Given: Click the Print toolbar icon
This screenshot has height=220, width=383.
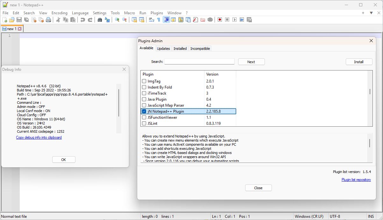Looking at the screenshot, I should click(x=48, y=20).
